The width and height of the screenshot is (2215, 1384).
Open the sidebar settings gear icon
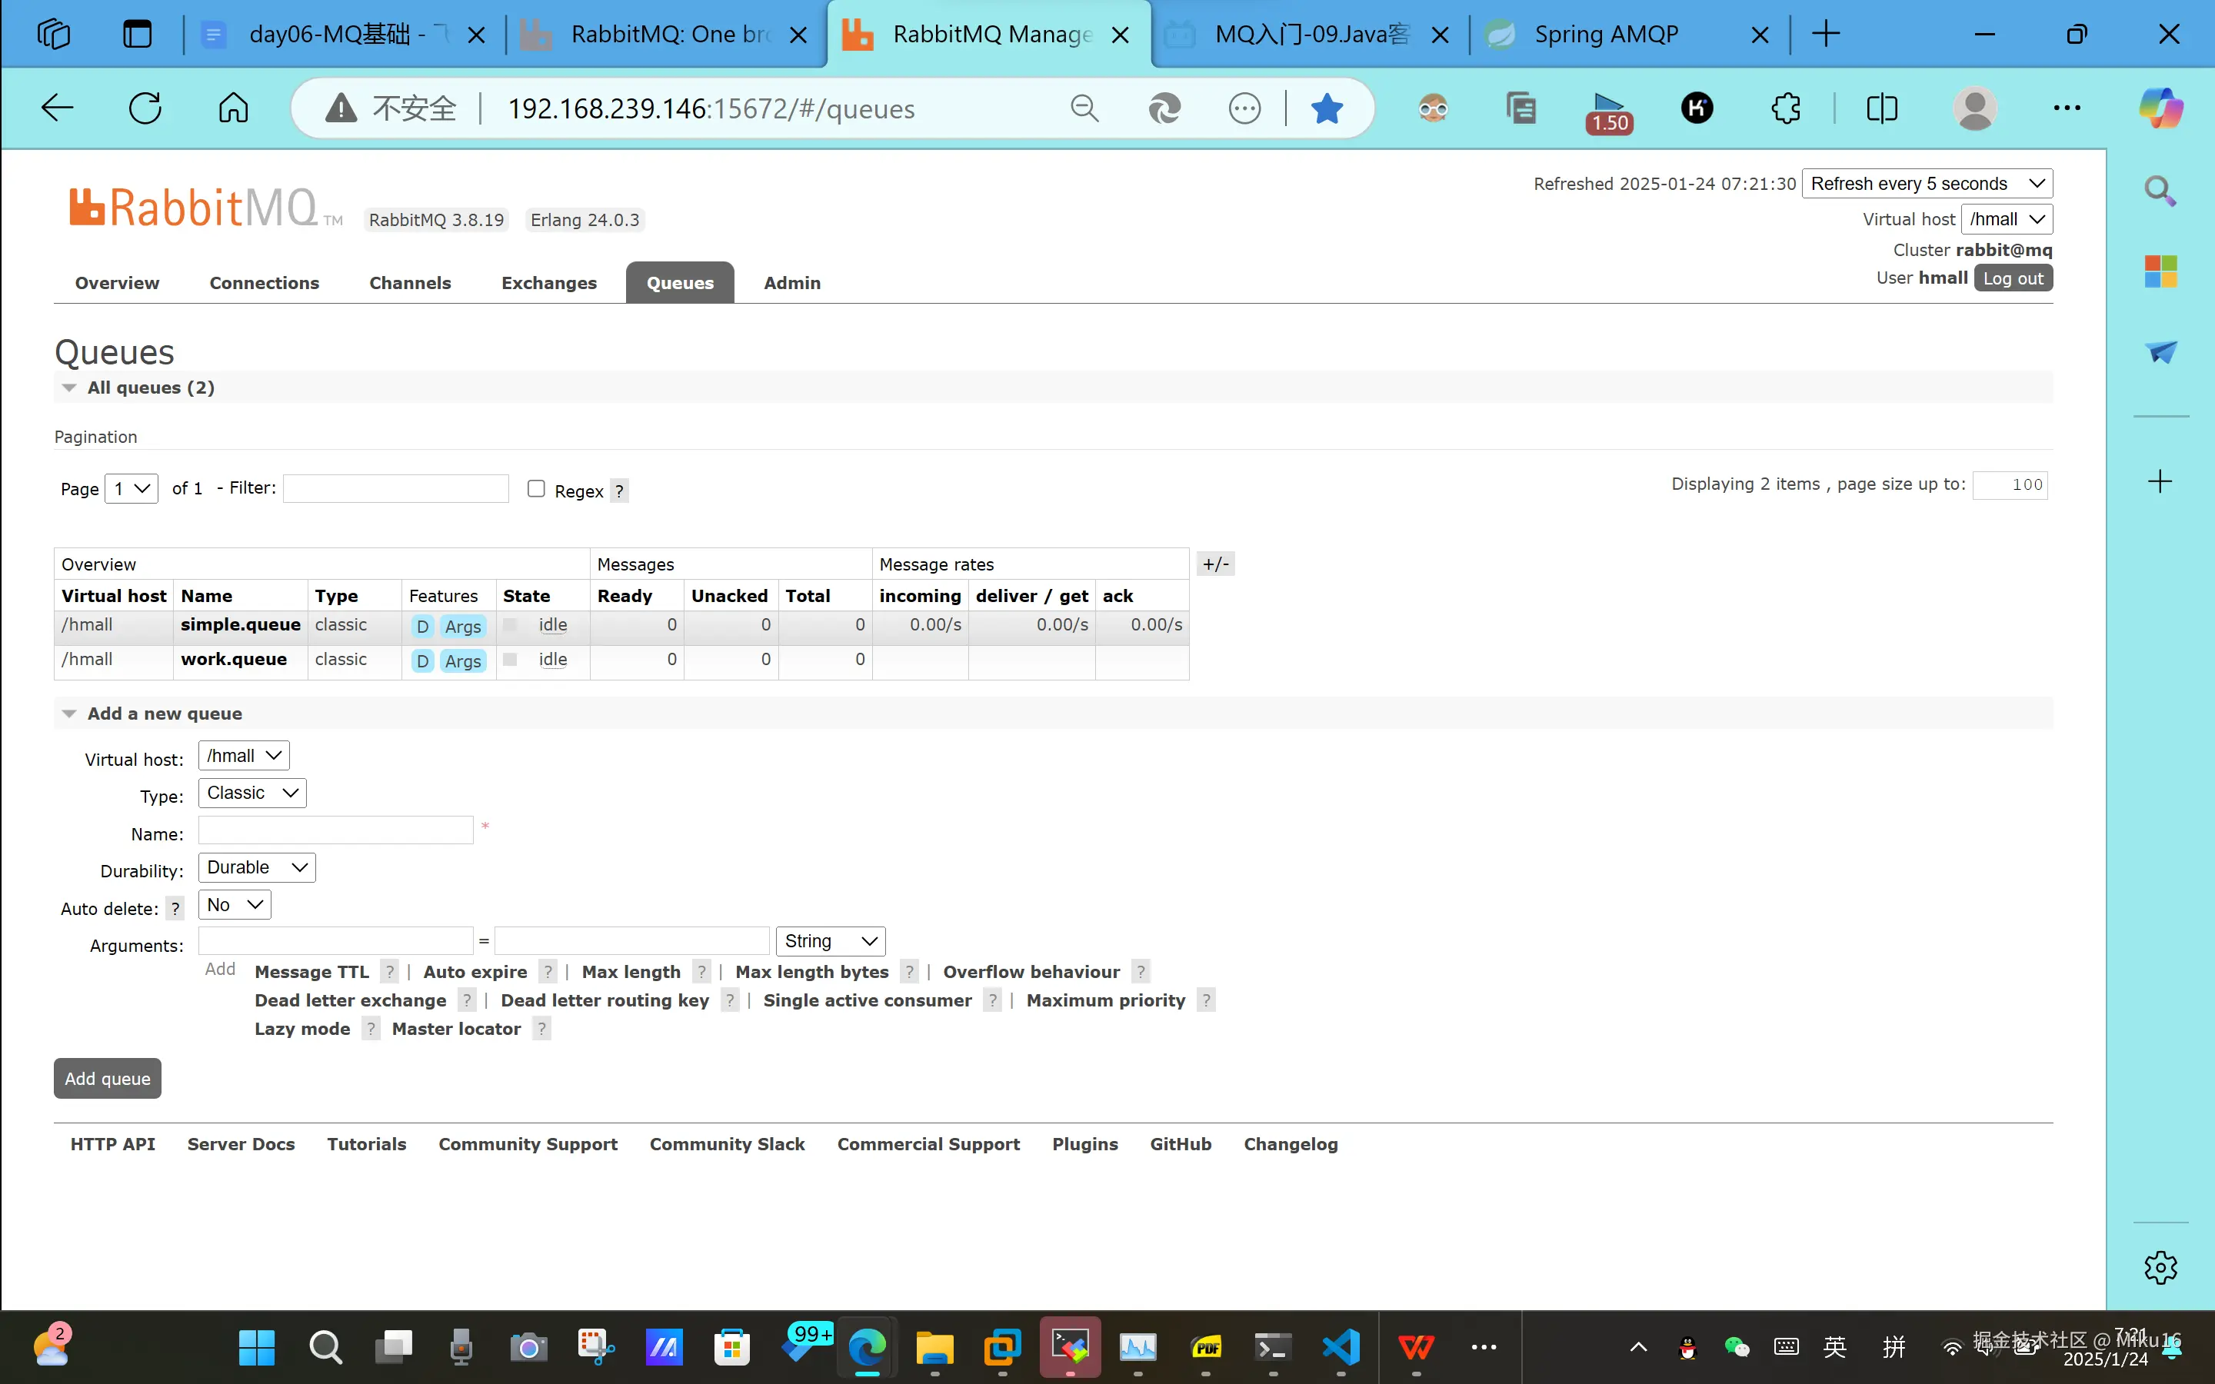click(x=2160, y=1268)
